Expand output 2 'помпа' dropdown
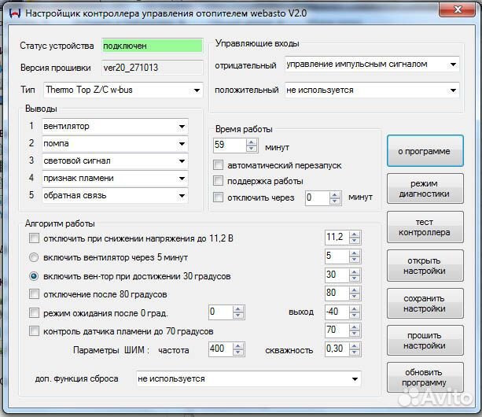 [182, 144]
